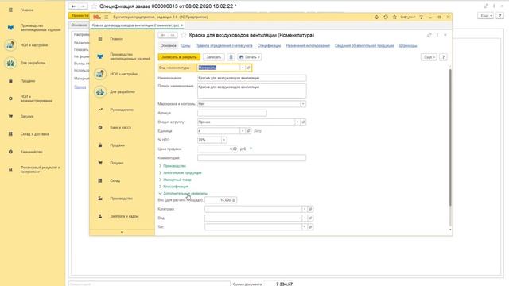Switch to the Спецификации tab
Image resolution: width=509 pixels, height=286 pixels.
(269, 46)
